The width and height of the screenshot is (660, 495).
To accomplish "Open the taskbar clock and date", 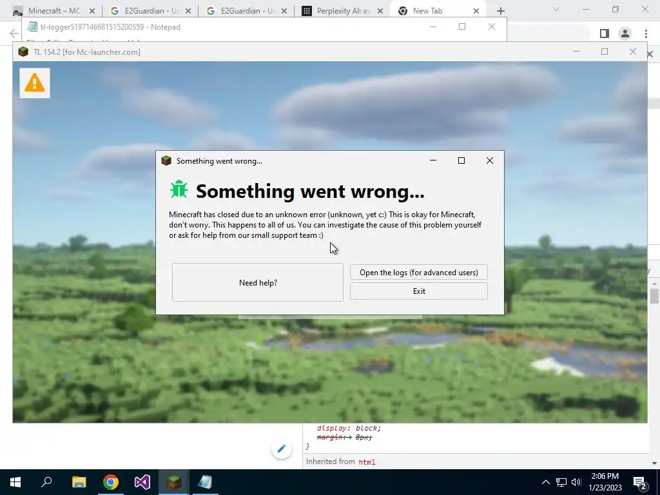I will (x=605, y=482).
